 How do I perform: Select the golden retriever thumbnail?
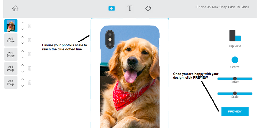pos(11,26)
